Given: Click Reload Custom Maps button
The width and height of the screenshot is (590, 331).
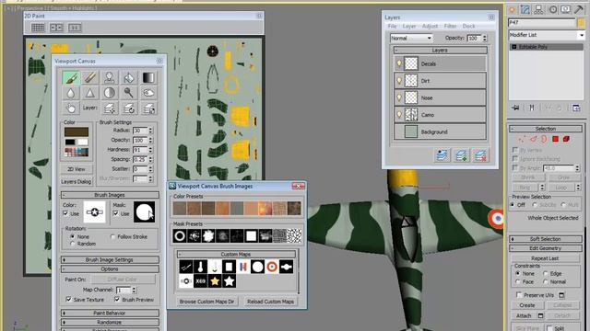Looking at the screenshot, I should 270,302.
